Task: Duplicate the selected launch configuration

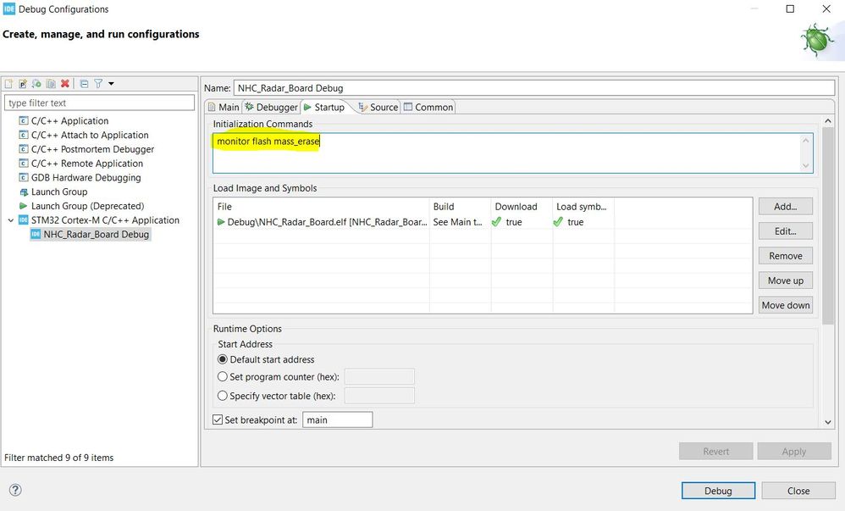Action: click(x=51, y=84)
